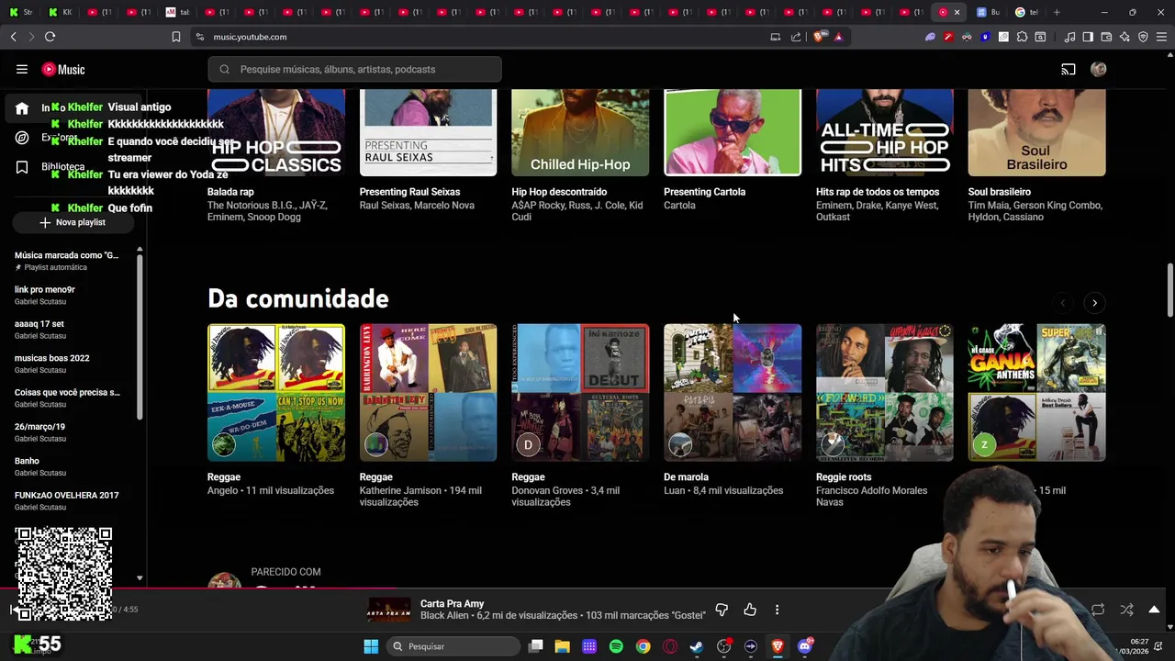
Task: Click the cast to device icon
Action: click(1069, 70)
